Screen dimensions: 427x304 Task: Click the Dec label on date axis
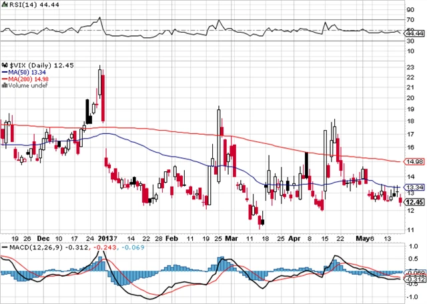coord(43,239)
